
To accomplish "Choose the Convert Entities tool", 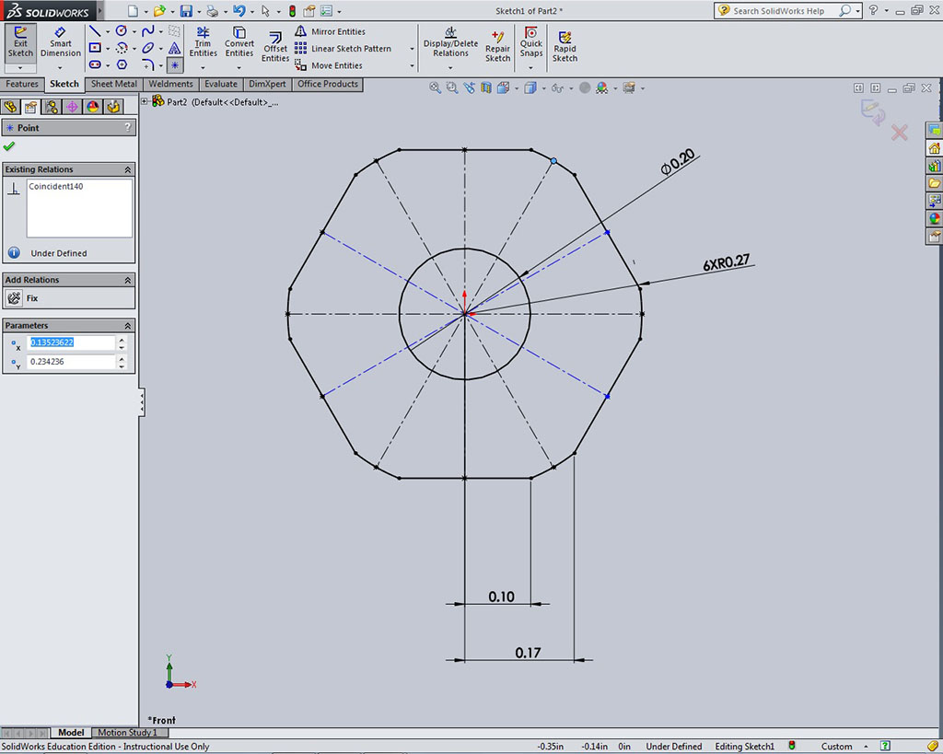I will click(x=239, y=41).
